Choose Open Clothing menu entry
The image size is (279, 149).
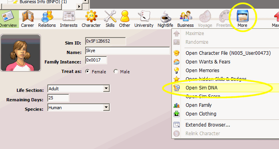(x=201, y=114)
